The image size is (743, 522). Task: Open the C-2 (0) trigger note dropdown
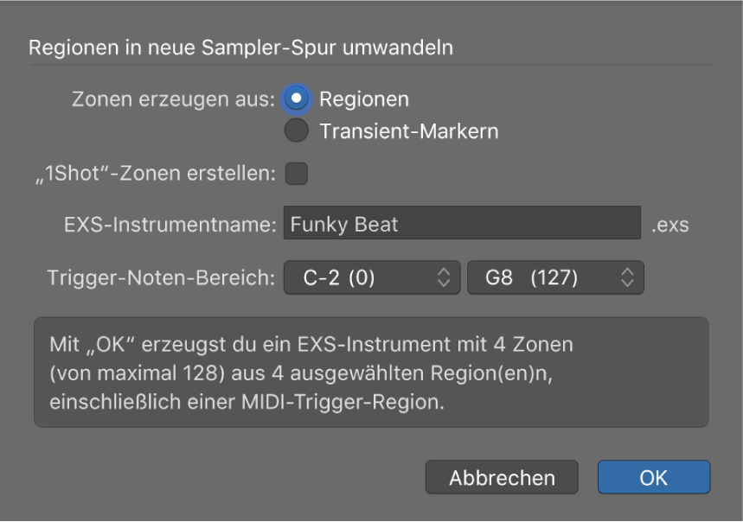click(x=372, y=277)
